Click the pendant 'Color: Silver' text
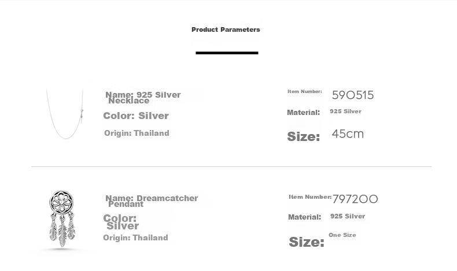This screenshot has width=457, height=271. (121, 222)
